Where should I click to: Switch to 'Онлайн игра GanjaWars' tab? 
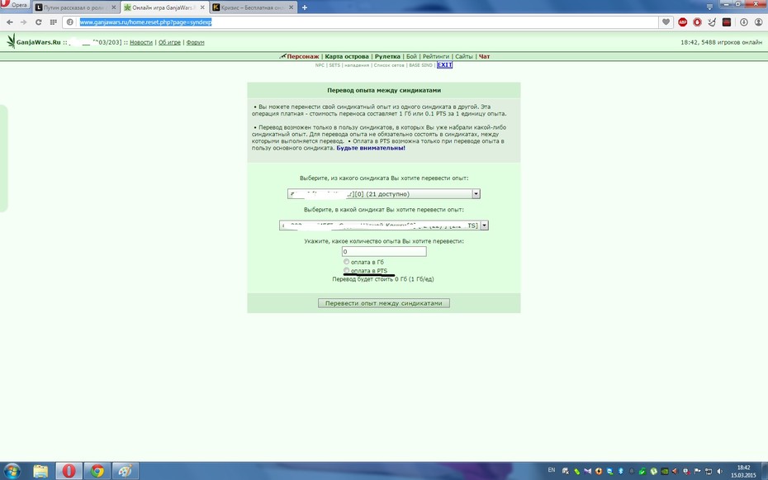164,7
